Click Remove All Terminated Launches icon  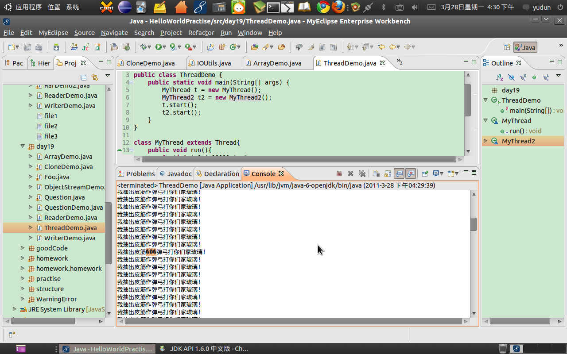(x=362, y=174)
